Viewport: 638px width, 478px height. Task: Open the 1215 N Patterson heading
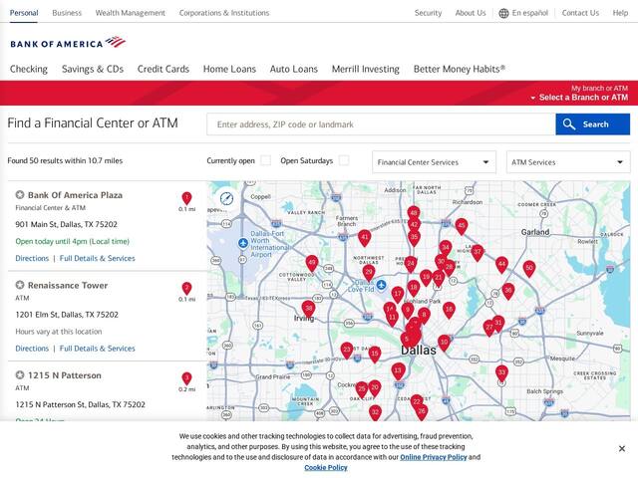[x=64, y=375]
